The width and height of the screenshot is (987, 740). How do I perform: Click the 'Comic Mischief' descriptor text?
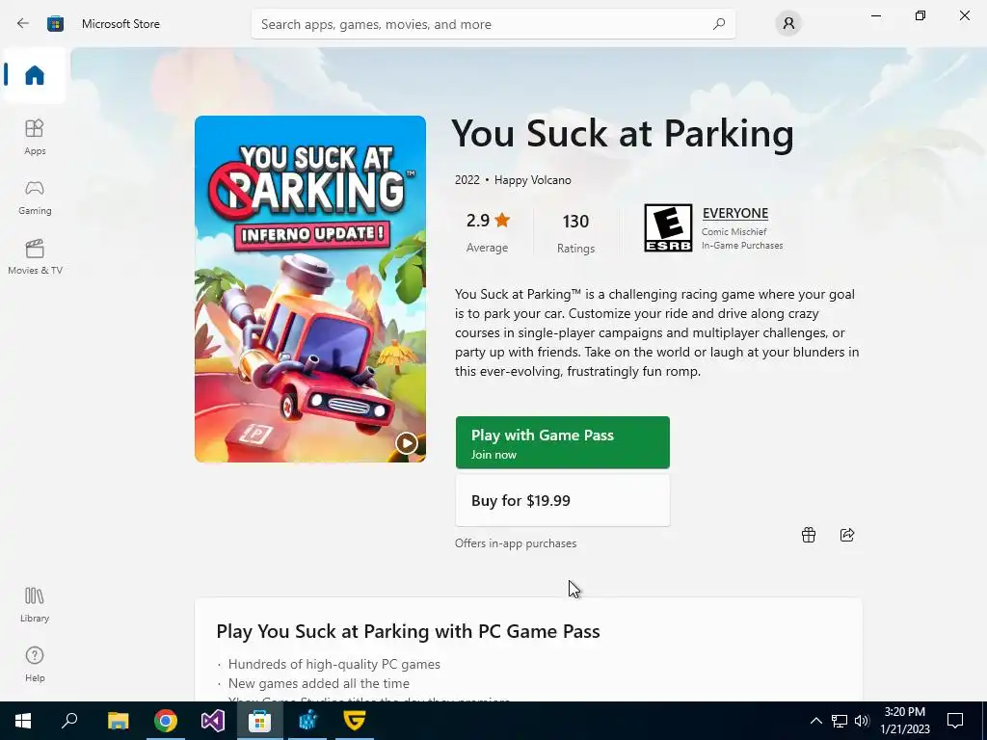point(734,231)
